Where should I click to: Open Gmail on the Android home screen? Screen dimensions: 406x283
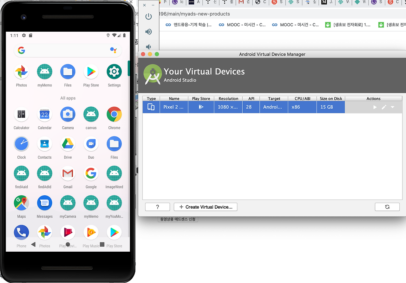[68, 173]
